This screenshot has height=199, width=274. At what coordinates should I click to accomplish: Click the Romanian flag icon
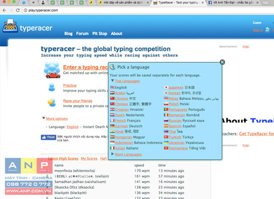point(166,115)
